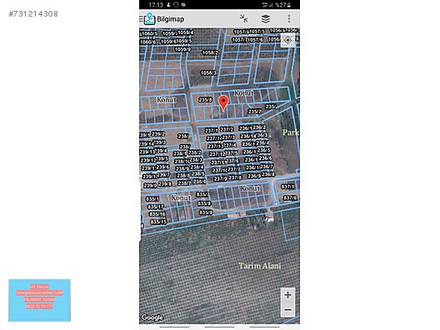Tap the Park area label
Screen dimensions: 440x330
[x=291, y=132]
